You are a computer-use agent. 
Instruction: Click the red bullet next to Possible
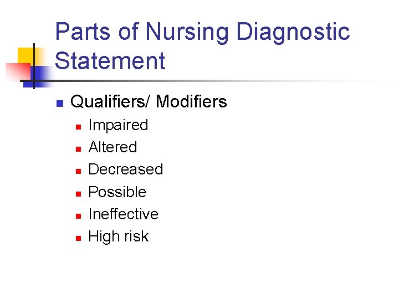(78, 194)
